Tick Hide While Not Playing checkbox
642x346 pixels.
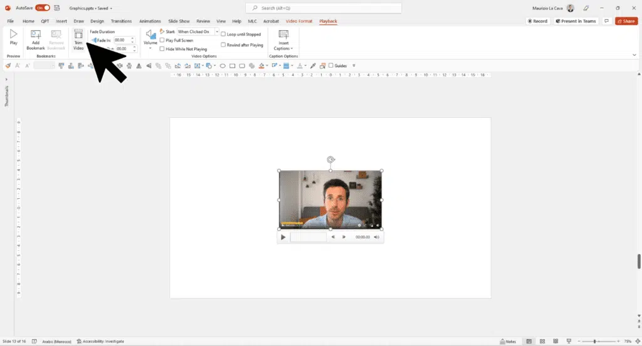click(x=162, y=48)
